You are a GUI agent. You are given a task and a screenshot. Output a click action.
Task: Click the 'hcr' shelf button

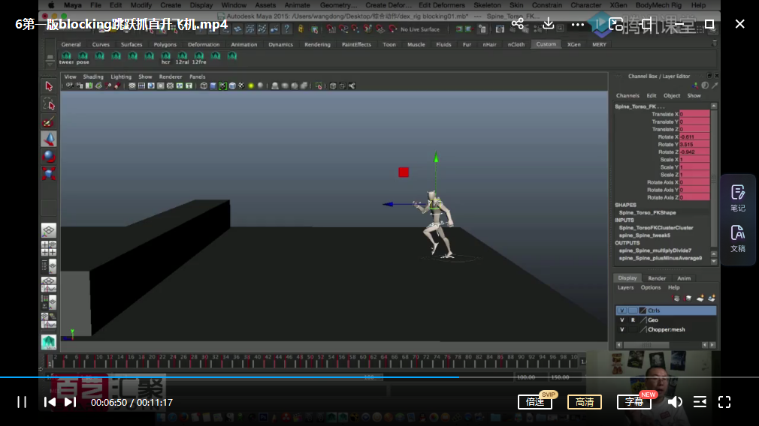click(x=165, y=58)
